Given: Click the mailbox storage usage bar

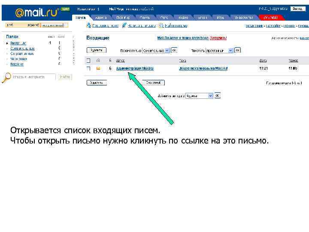Looking at the screenshot, I should click(x=37, y=25).
